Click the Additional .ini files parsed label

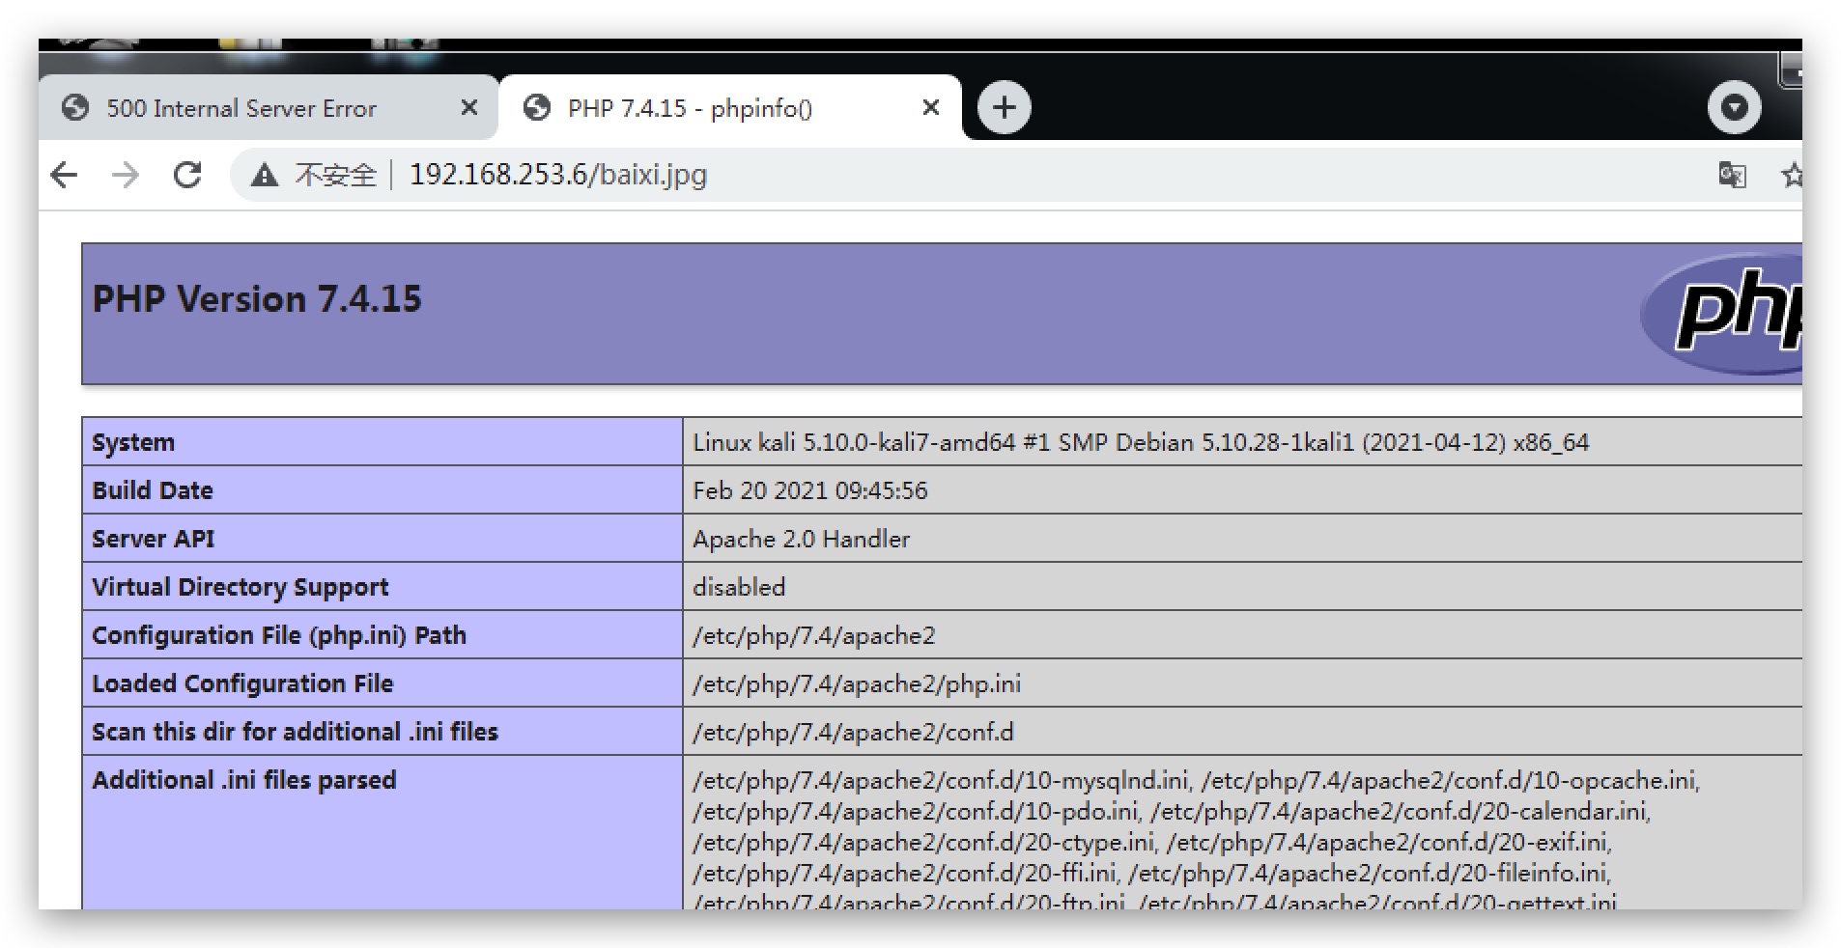click(243, 780)
